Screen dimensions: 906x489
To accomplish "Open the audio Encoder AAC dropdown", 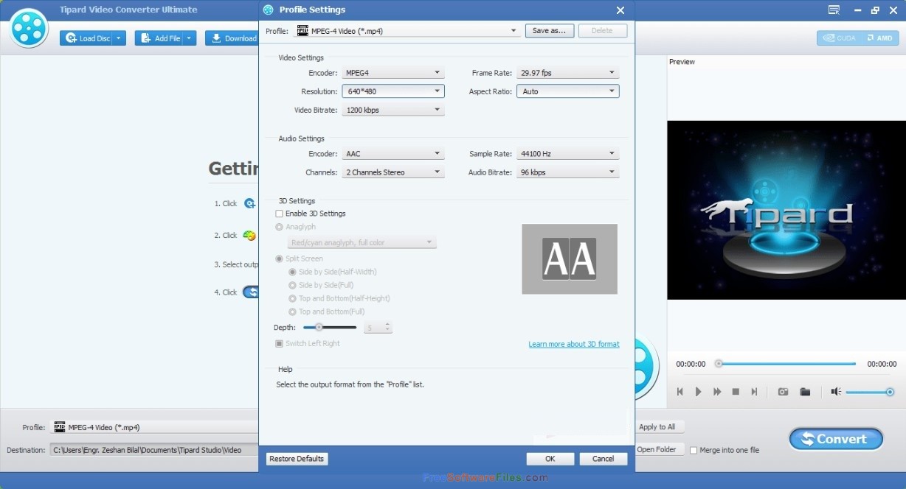I will [x=393, y=154].
